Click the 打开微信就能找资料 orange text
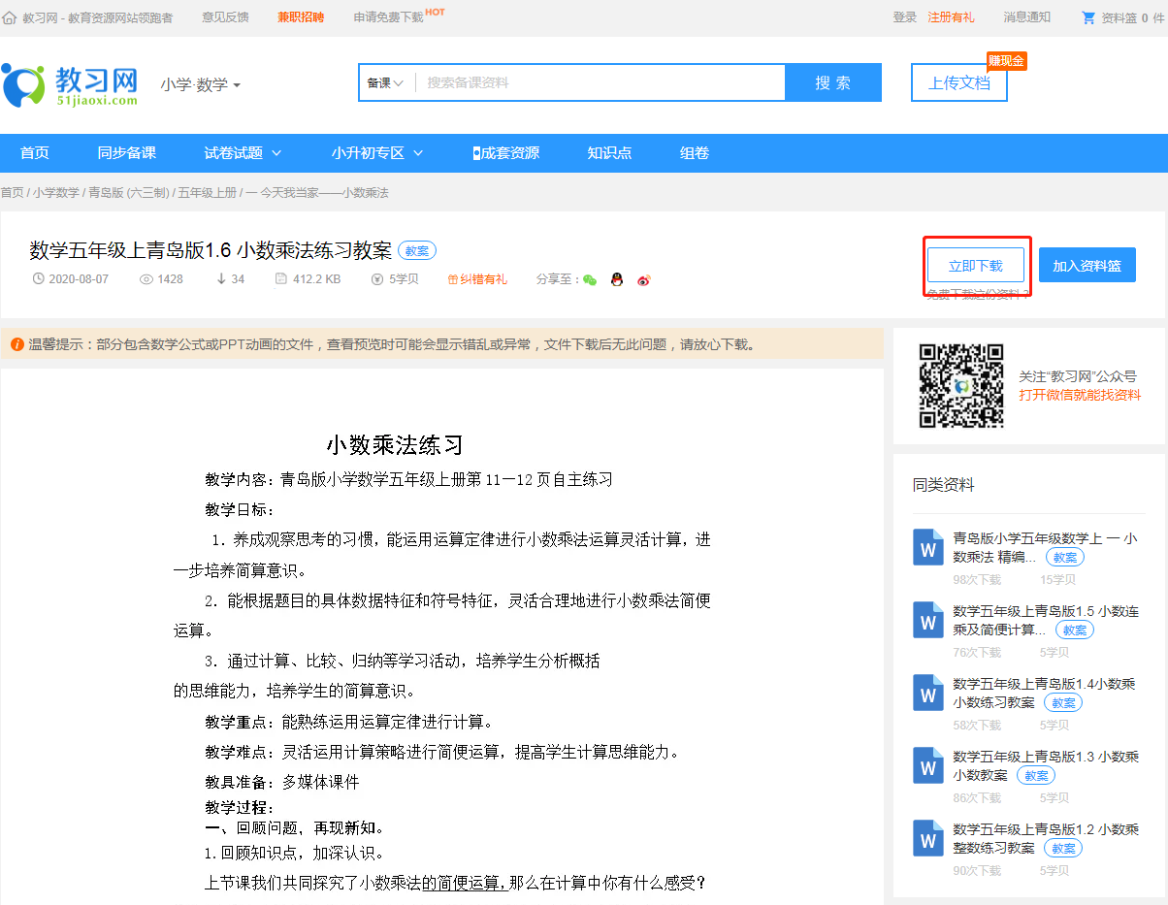 tap(1080, 396)
